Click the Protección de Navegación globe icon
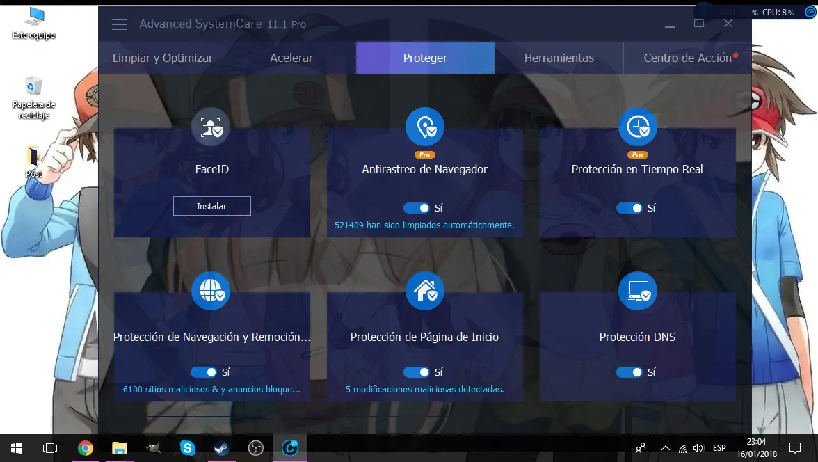 (211, 291)
